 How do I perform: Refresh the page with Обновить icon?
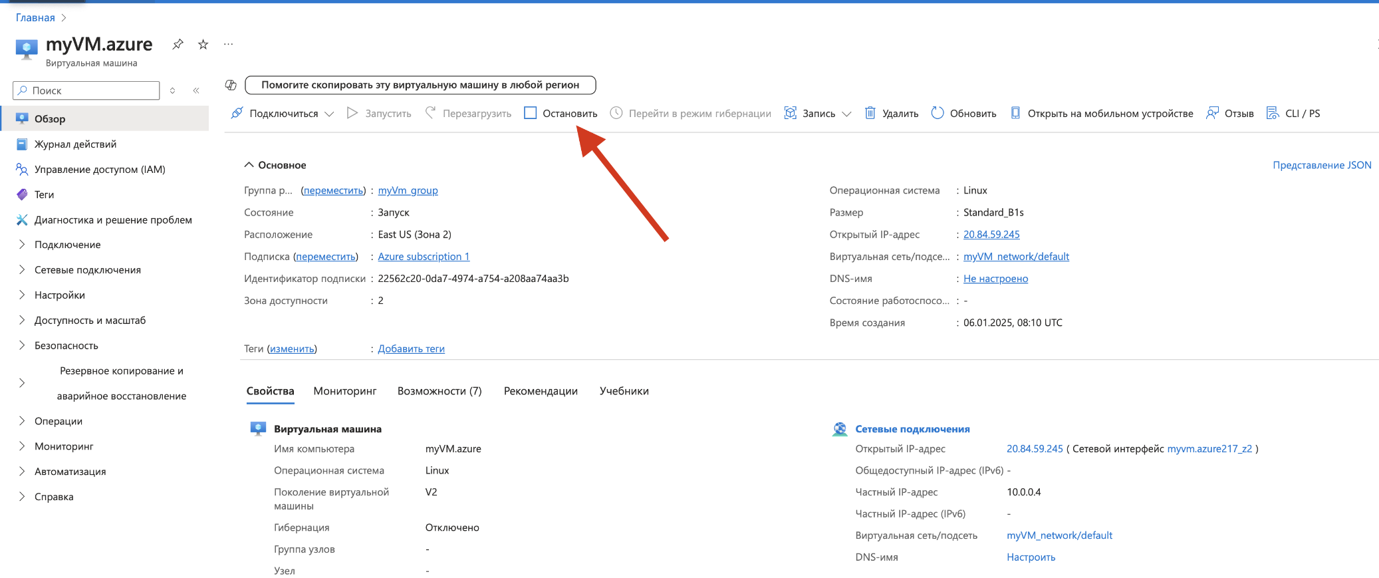pyautogui.click(x=938, y=113)
